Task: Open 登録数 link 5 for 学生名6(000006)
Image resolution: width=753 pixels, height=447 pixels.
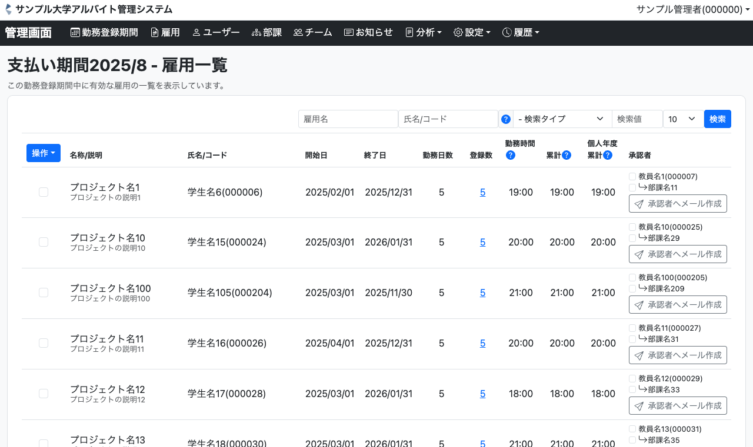Action: (x=482, y=192)
